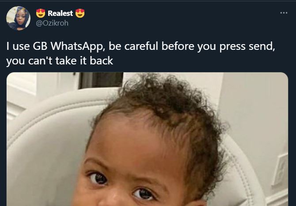Click the word 'take' in the tweet
This screenshot has height=206, width=296.
pyautogui.click(x=66, y=60)
